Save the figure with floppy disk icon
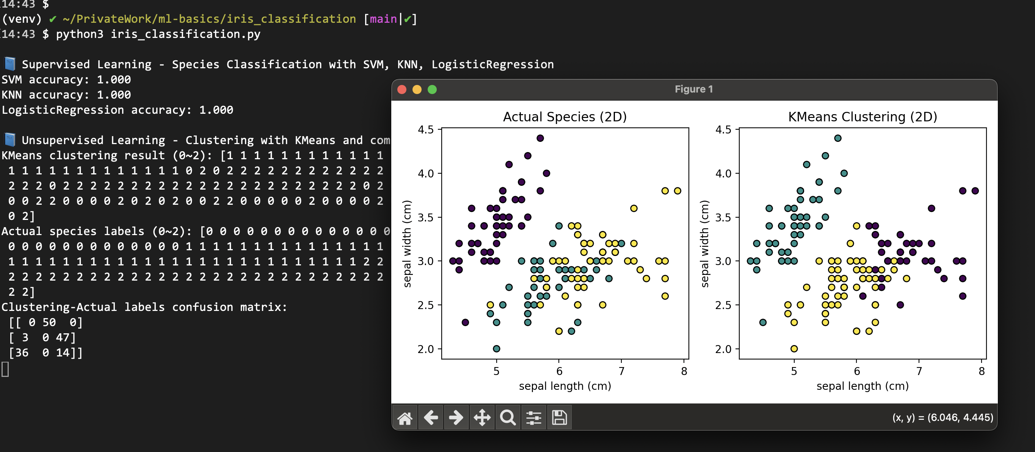 pyautogui.click(x=559, y=418)
